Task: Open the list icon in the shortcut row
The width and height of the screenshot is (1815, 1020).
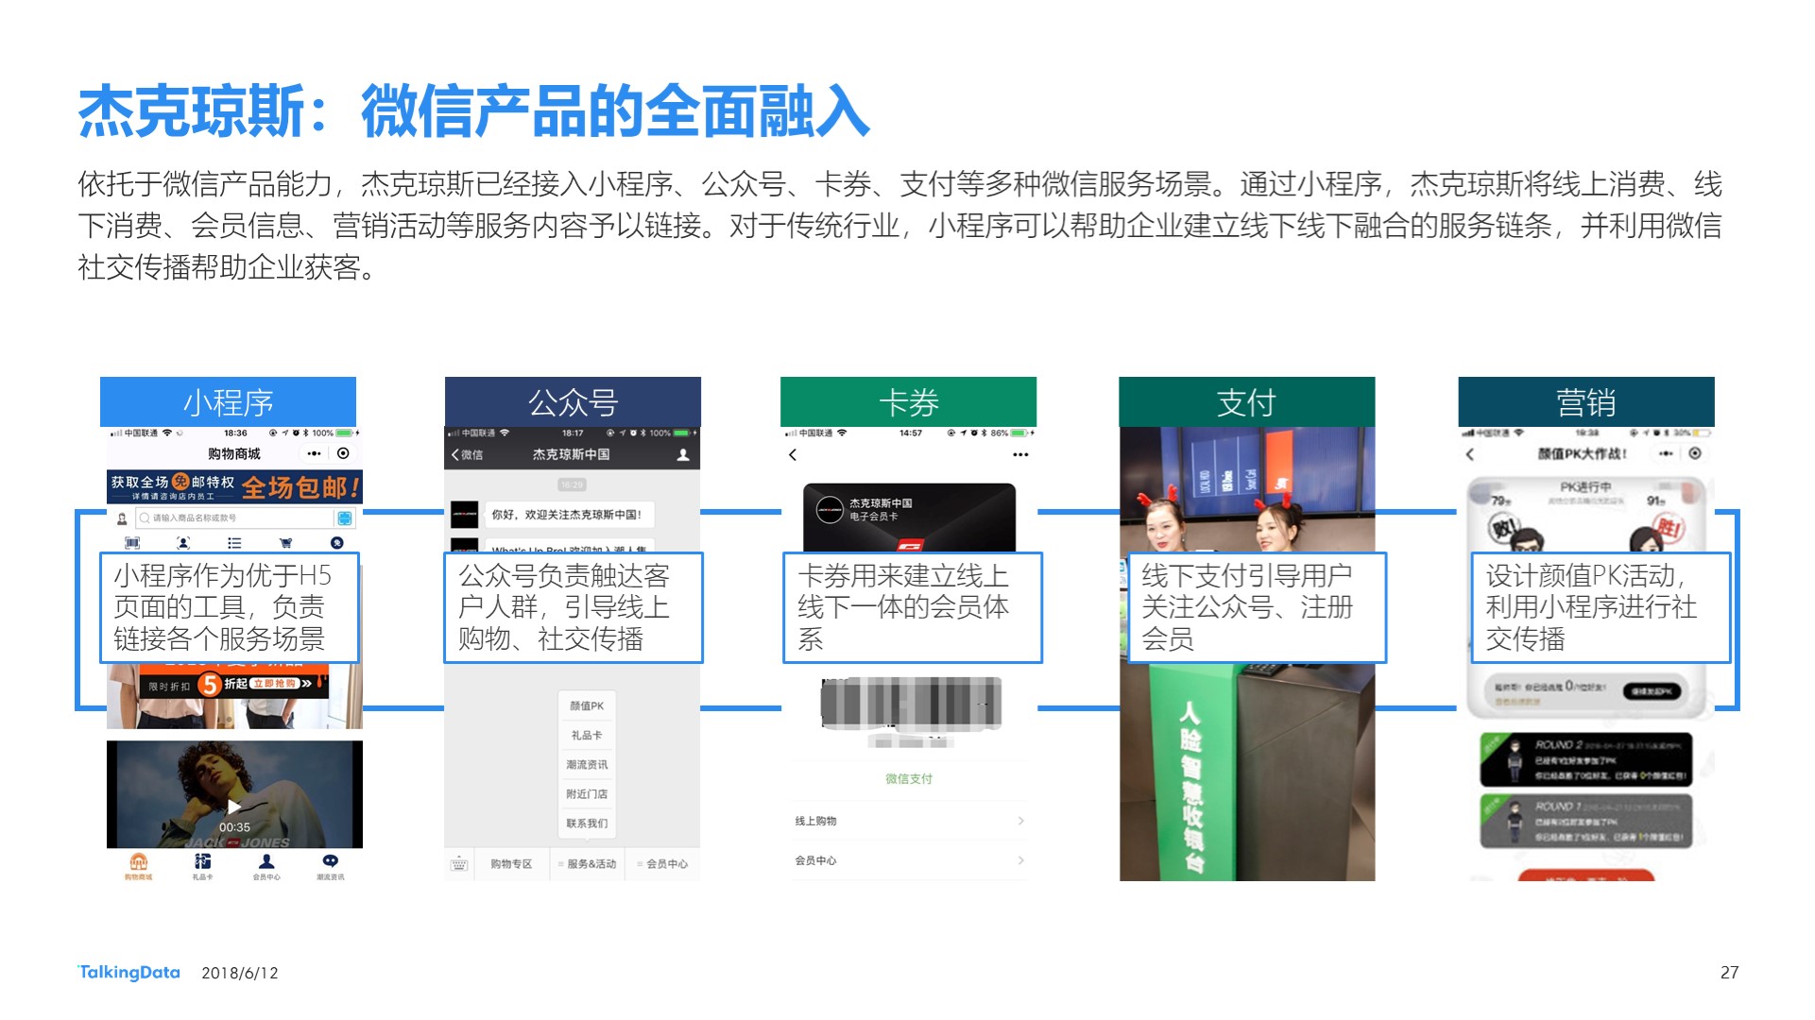Action: (234, 543)
